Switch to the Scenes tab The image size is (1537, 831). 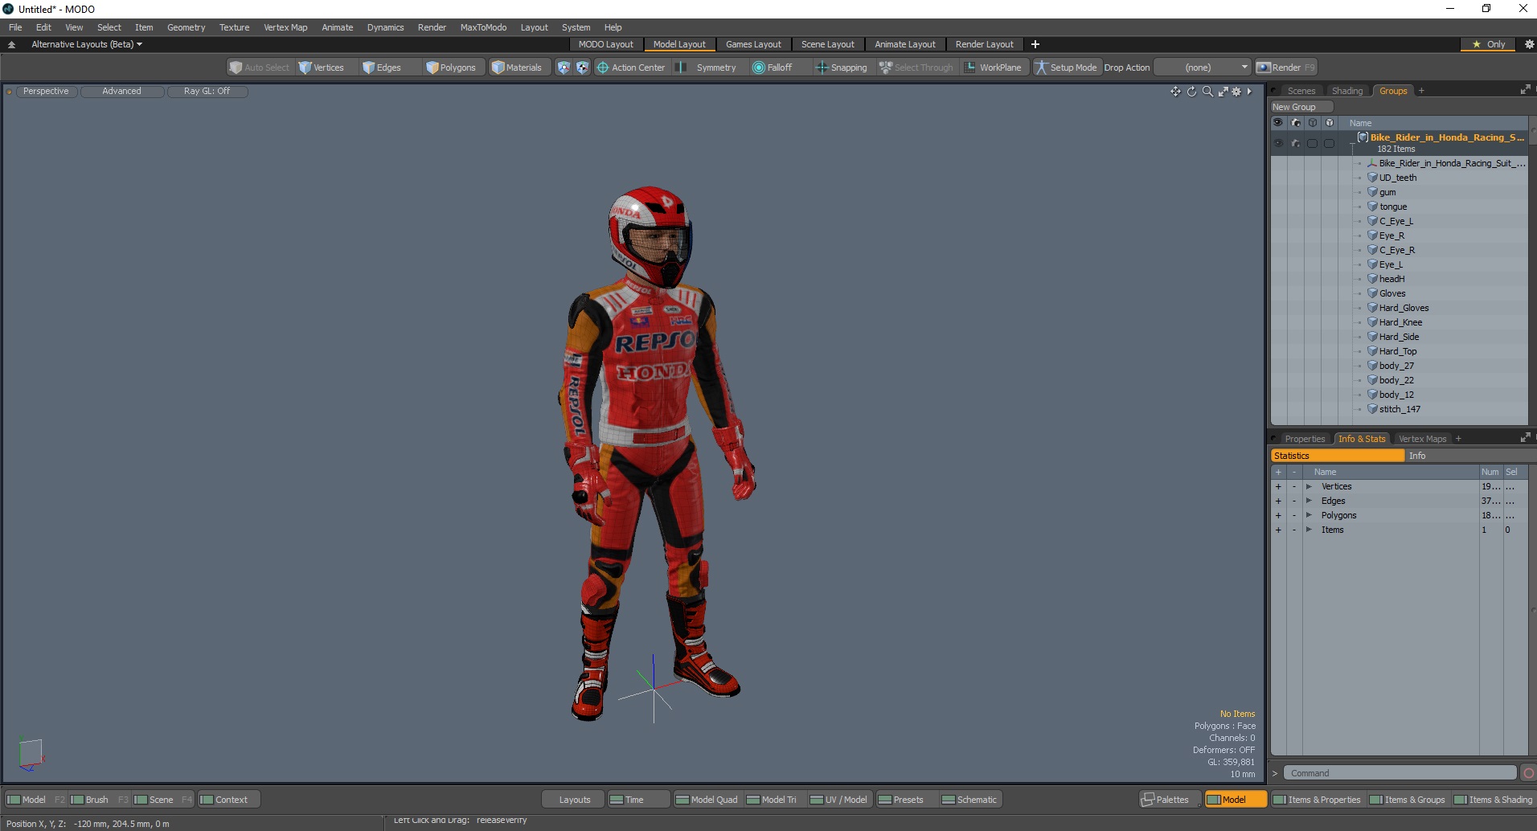[x=1301, y=91]
